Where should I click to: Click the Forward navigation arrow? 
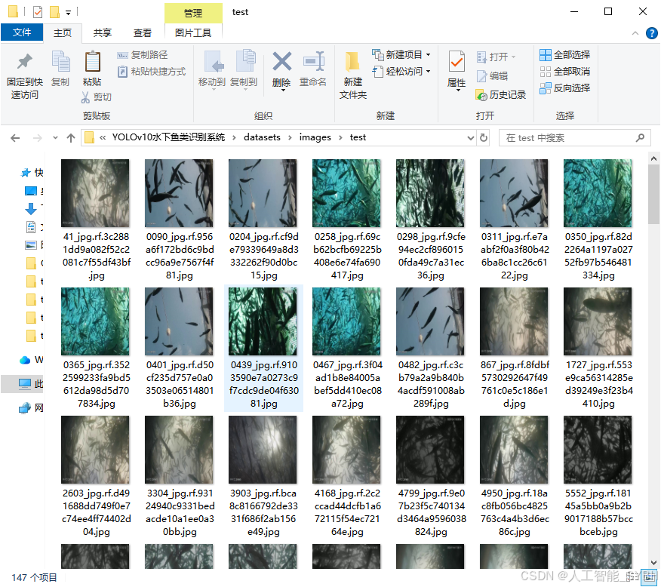[38, 138]
